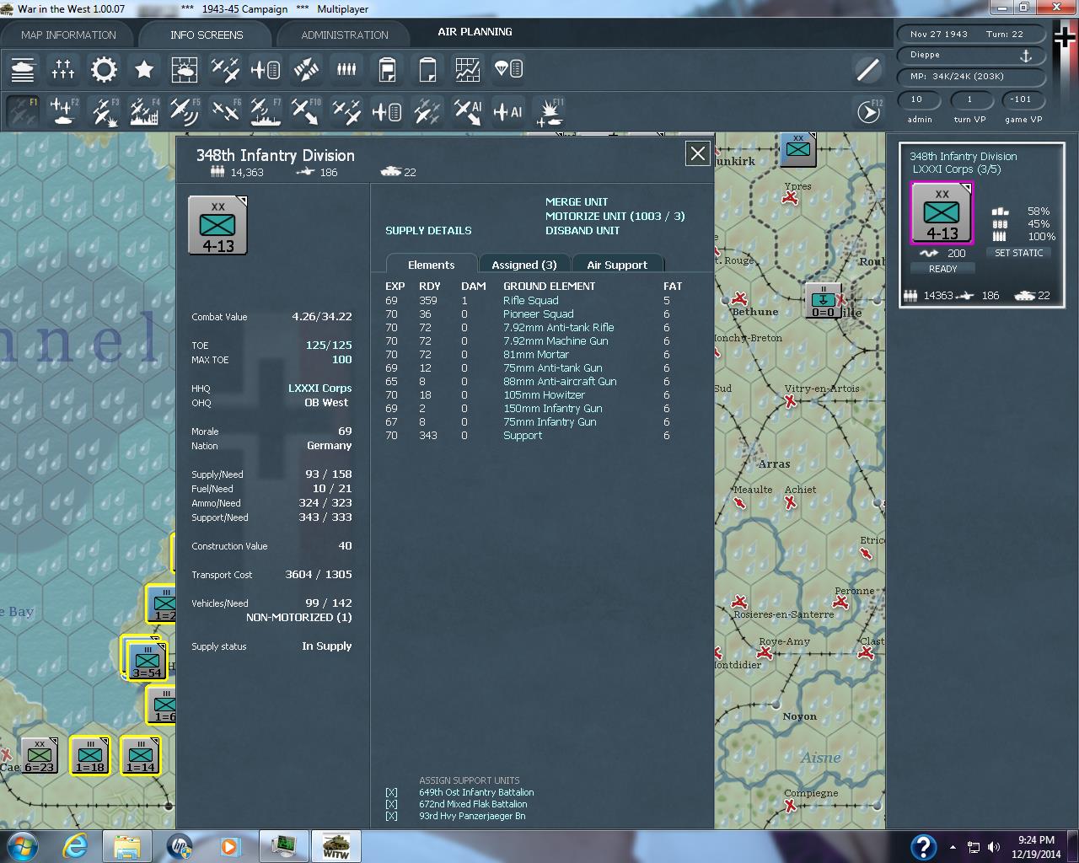Open the LXXXI Corps HHQ link

pos(320,389)
